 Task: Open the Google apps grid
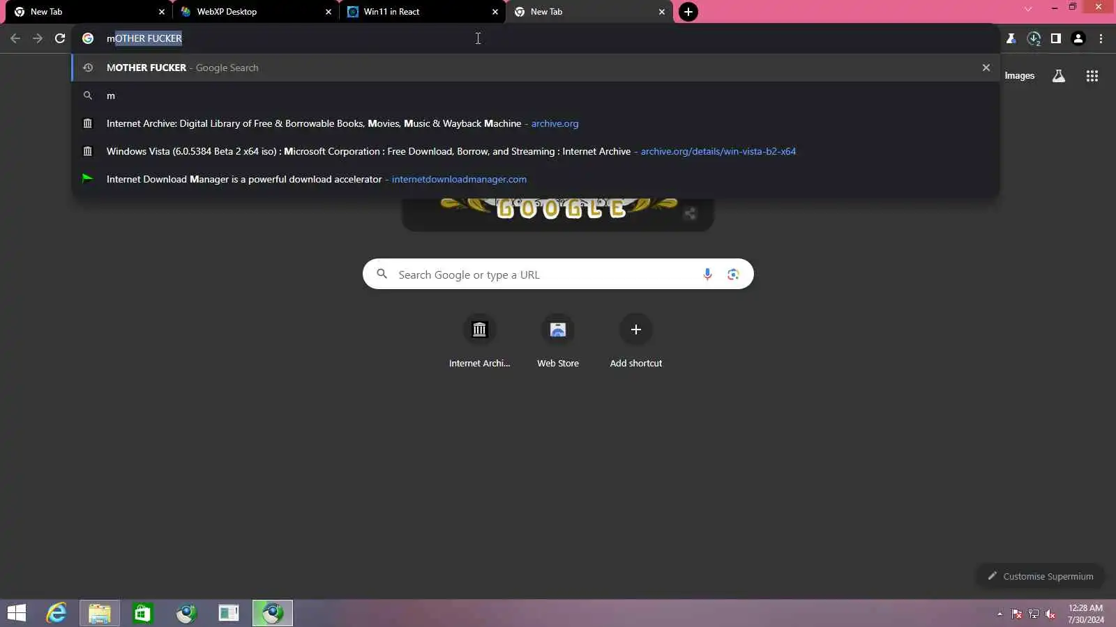click(1092, 76)
